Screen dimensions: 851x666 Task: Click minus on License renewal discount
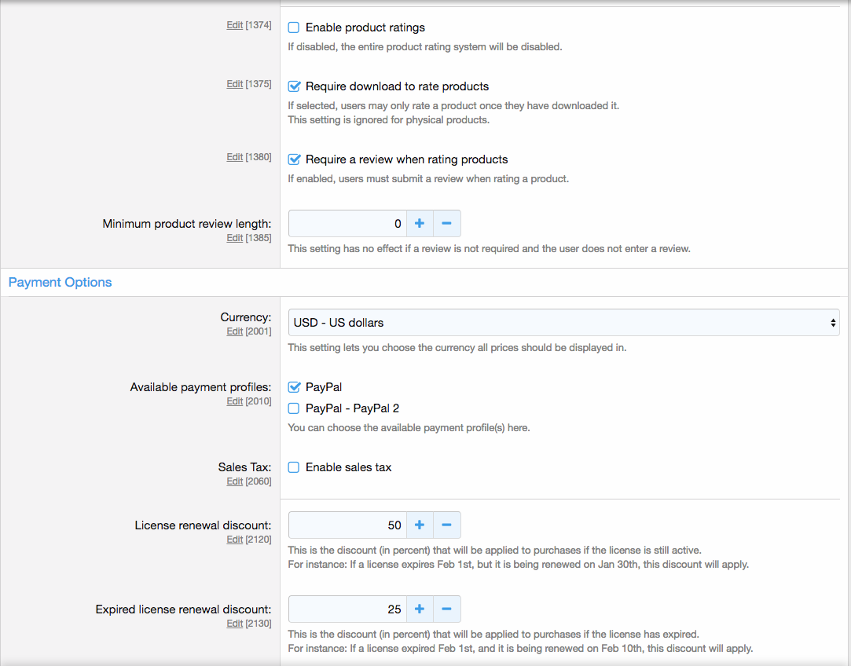point(446,525)
